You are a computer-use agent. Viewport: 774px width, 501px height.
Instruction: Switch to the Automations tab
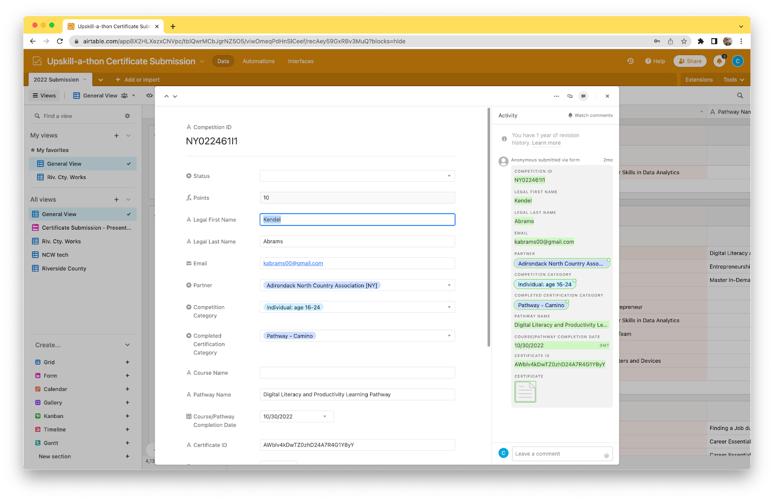click(258, 61)
